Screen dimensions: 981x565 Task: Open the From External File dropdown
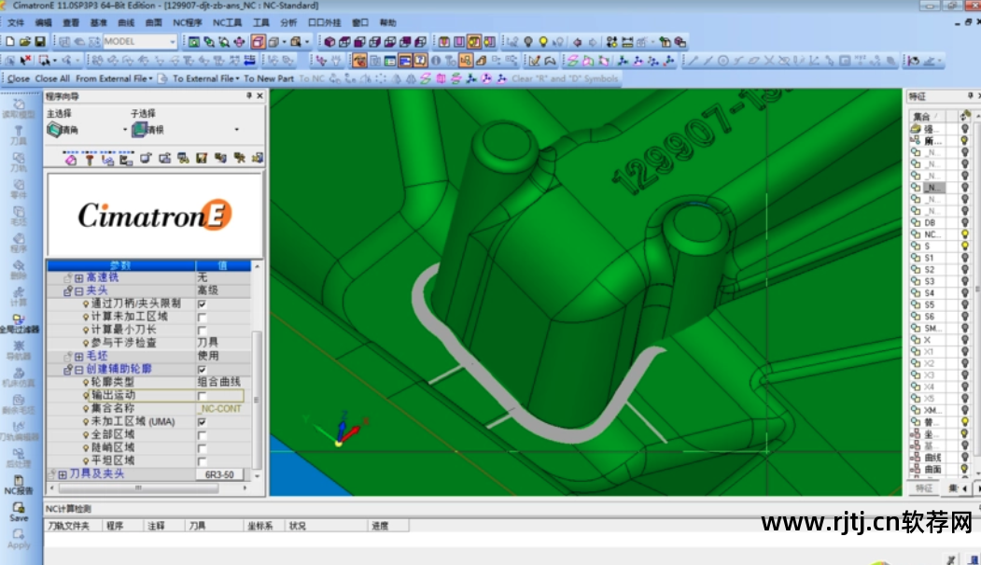114,78
